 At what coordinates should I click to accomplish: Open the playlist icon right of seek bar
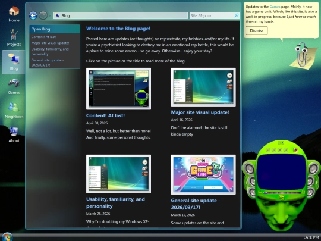[303, 192]
